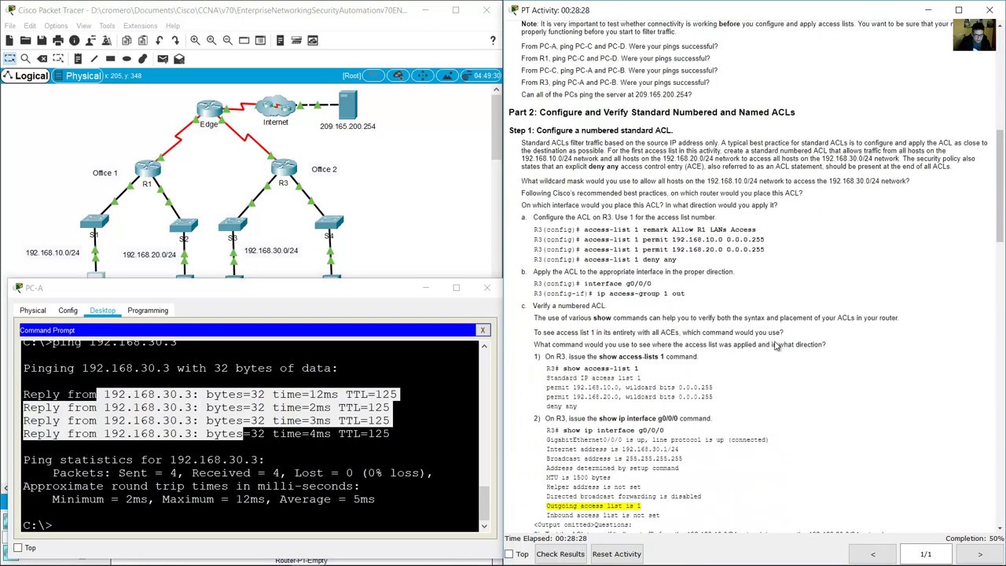Screen dimensions: 1006x566
Task: Open the Edit menu
Action: pos(30,26)
